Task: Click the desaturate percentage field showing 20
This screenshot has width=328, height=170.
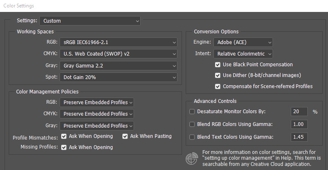Action: pos(299,112)
